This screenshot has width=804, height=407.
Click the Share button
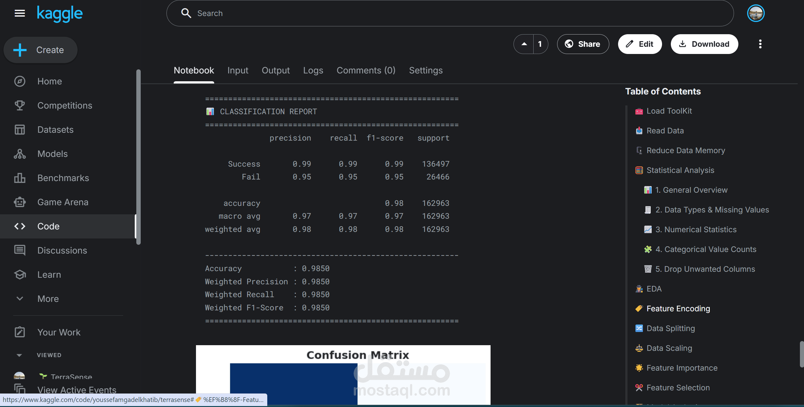coord(583,44)
